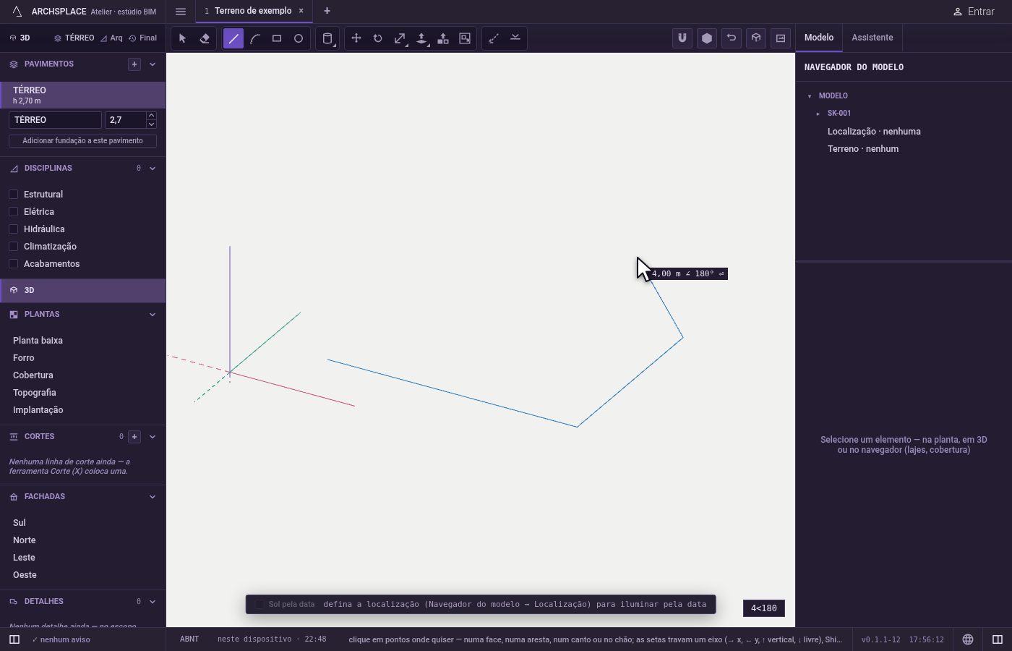Collapse the DISCIPLINAS section

(x=153, y=169)
